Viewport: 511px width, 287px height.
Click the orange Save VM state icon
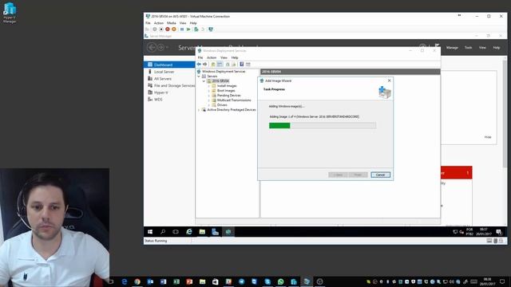[x=174, y=29]
